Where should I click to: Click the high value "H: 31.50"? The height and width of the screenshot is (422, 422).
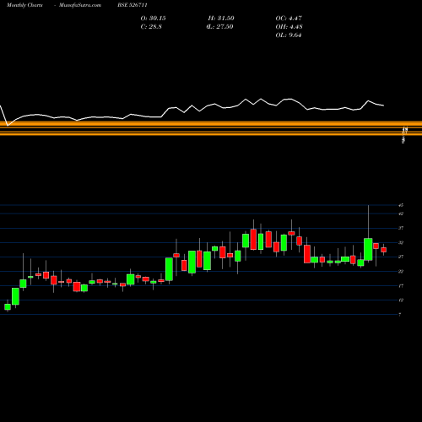tap(221, 19)
